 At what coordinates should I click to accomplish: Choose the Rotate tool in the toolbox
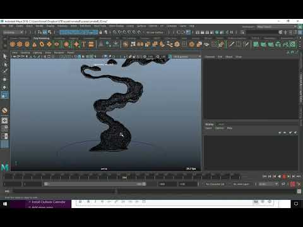tap(5, 87)
